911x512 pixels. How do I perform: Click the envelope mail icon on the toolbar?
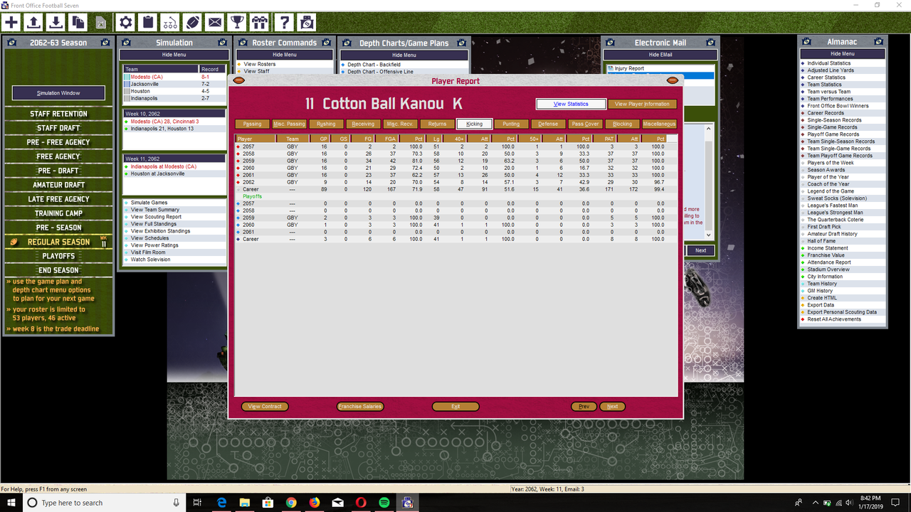point(214,22)
